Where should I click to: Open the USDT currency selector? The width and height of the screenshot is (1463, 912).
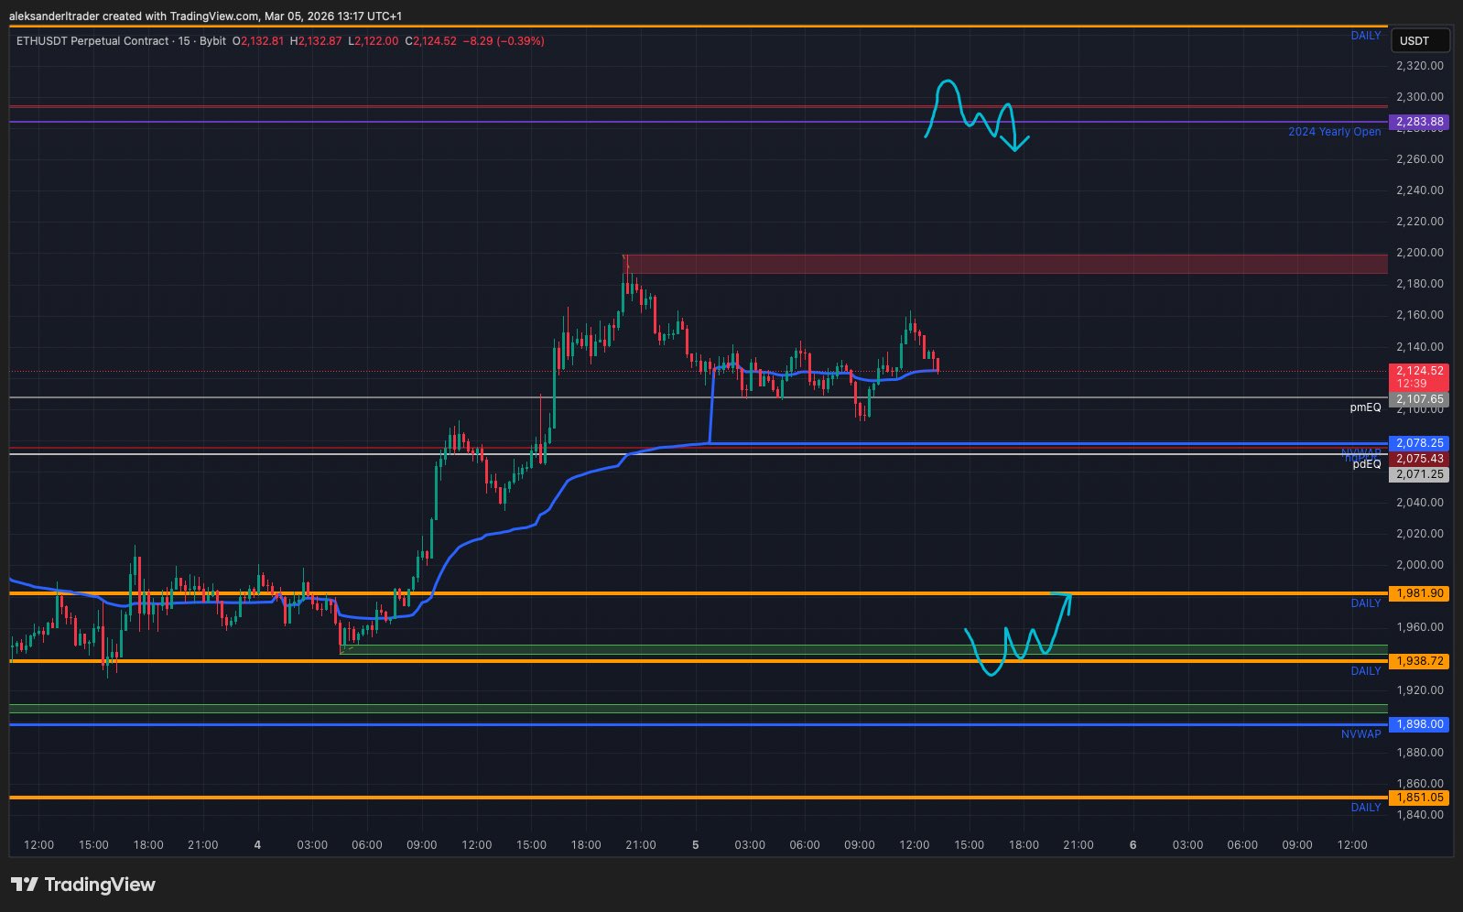click(x=1420, y=40)
